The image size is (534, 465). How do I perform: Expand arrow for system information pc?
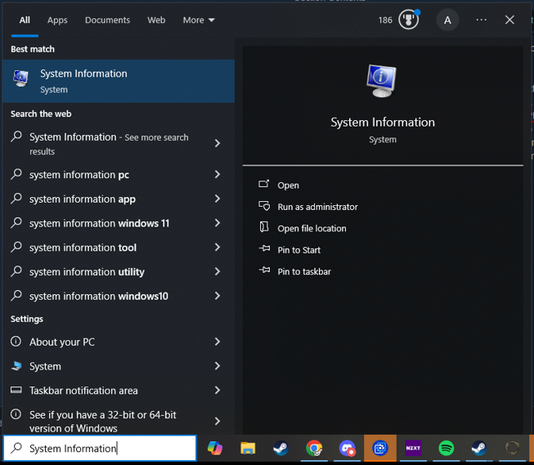click(x=218, y=174)
